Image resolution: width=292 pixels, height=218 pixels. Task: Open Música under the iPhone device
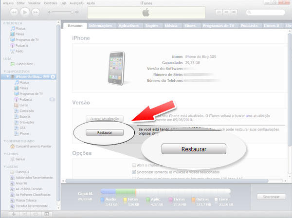[22, 82]
